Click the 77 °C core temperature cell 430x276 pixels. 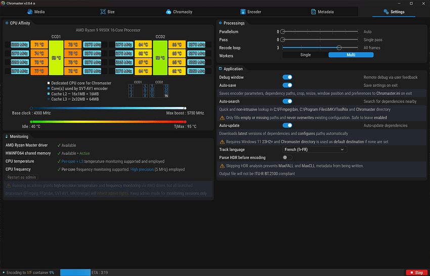click(39, 71)
